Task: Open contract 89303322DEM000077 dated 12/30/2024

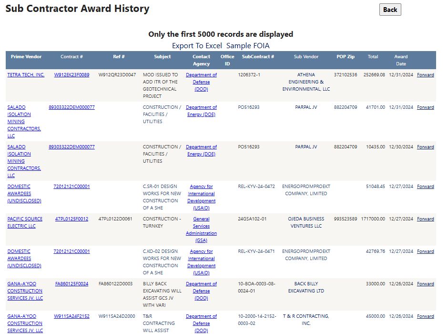Action: coord(71,146)
